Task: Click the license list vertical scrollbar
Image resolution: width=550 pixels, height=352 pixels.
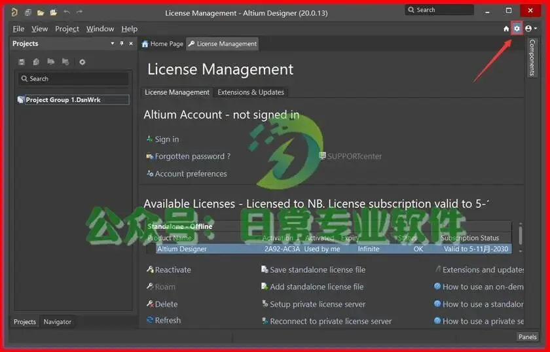Action: click(x=521, y=236)
